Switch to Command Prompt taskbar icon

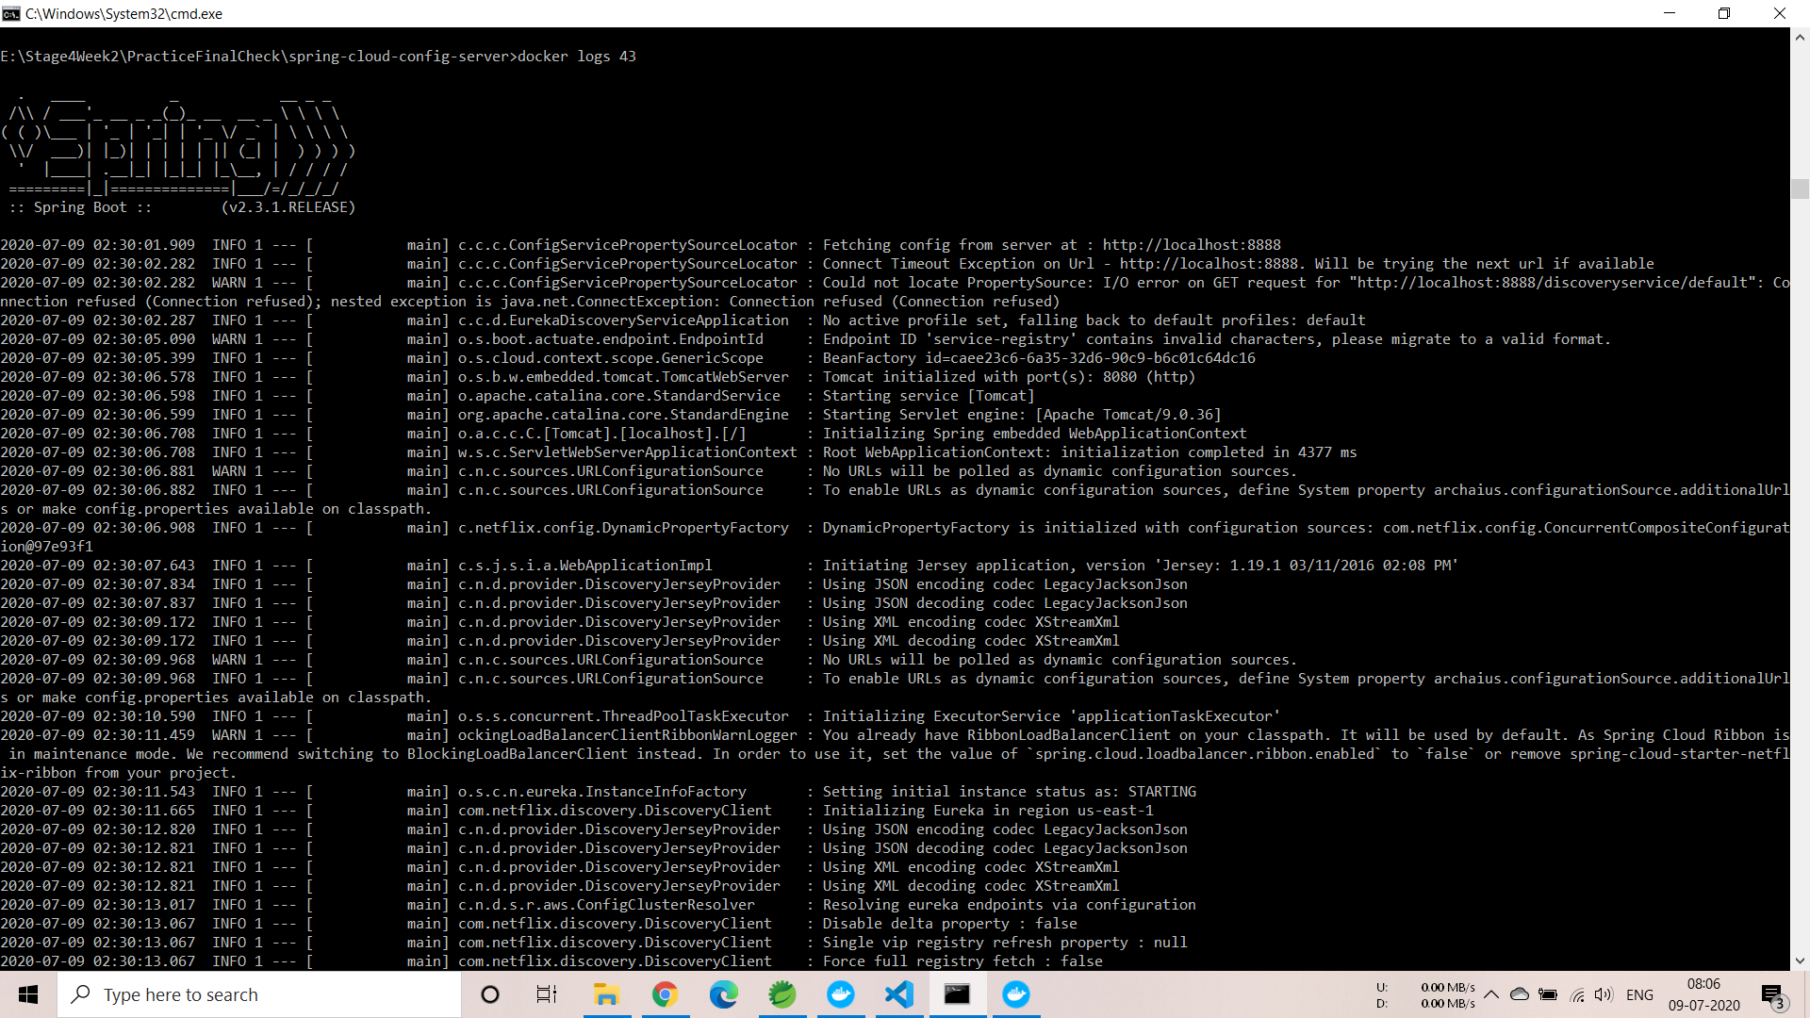point(957,994)
